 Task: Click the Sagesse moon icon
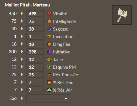coord(49,29)
